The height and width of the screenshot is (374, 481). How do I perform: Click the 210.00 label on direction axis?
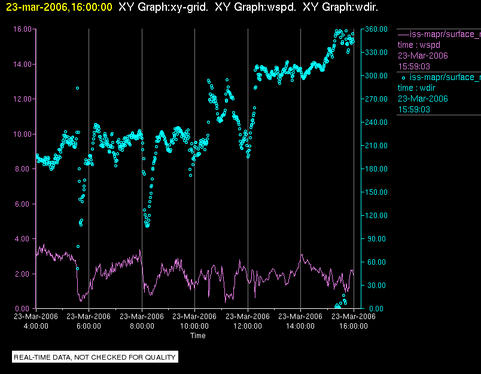pyautogui.click(x=376, y=146)
